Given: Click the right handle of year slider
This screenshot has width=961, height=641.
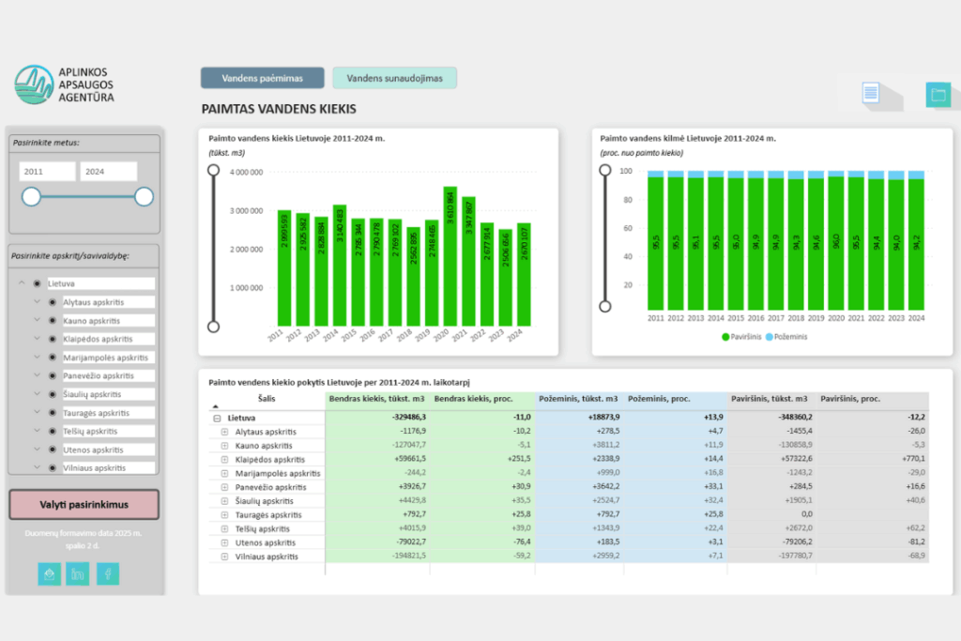Looking at the screenshot, I should click(x=144, y=196).
